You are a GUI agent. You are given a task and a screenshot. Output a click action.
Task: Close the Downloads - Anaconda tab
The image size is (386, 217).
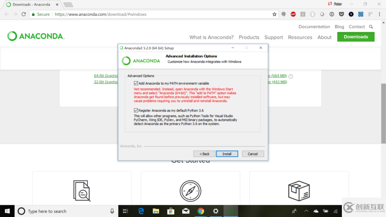coord(57,4)
